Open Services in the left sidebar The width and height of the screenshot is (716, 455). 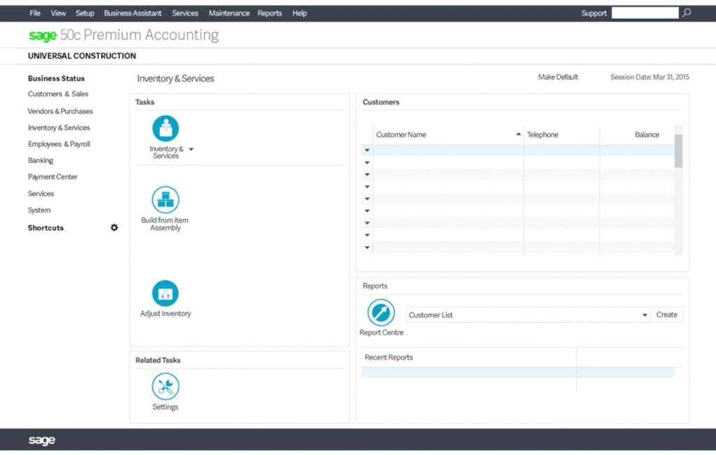pyautogui.click(x=41, y=194)
